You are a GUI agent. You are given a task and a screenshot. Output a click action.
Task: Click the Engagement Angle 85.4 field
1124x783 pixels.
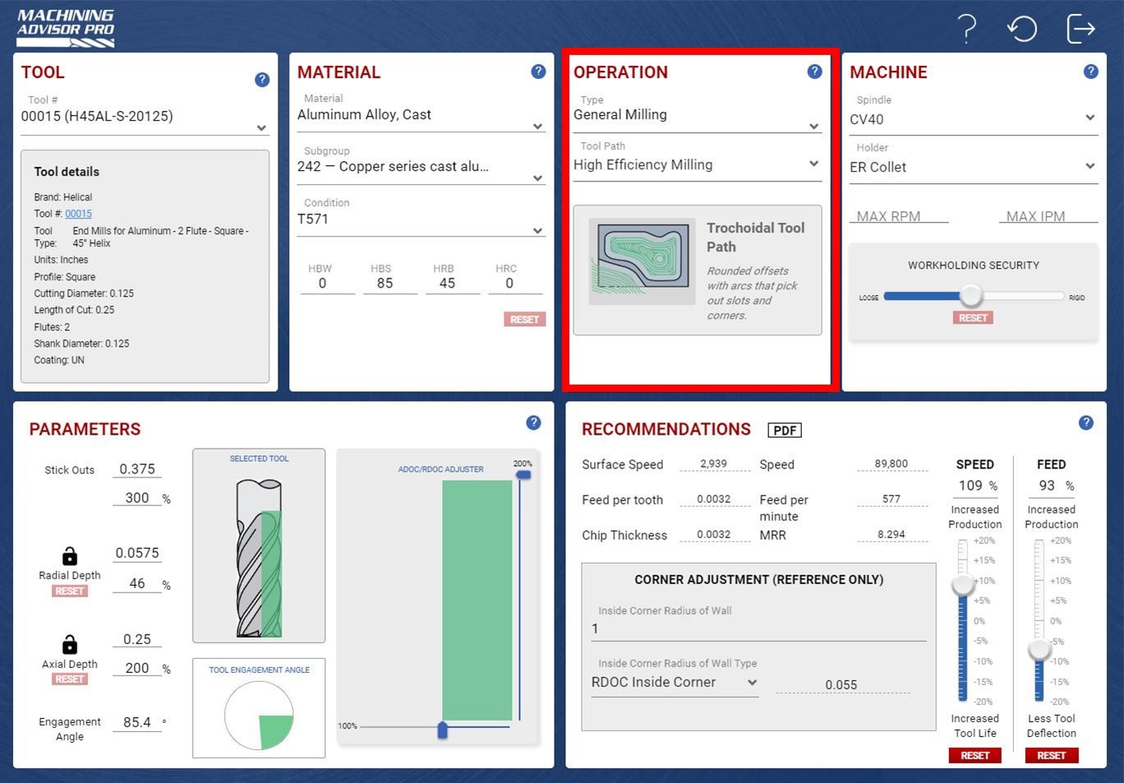pos(137,722)
